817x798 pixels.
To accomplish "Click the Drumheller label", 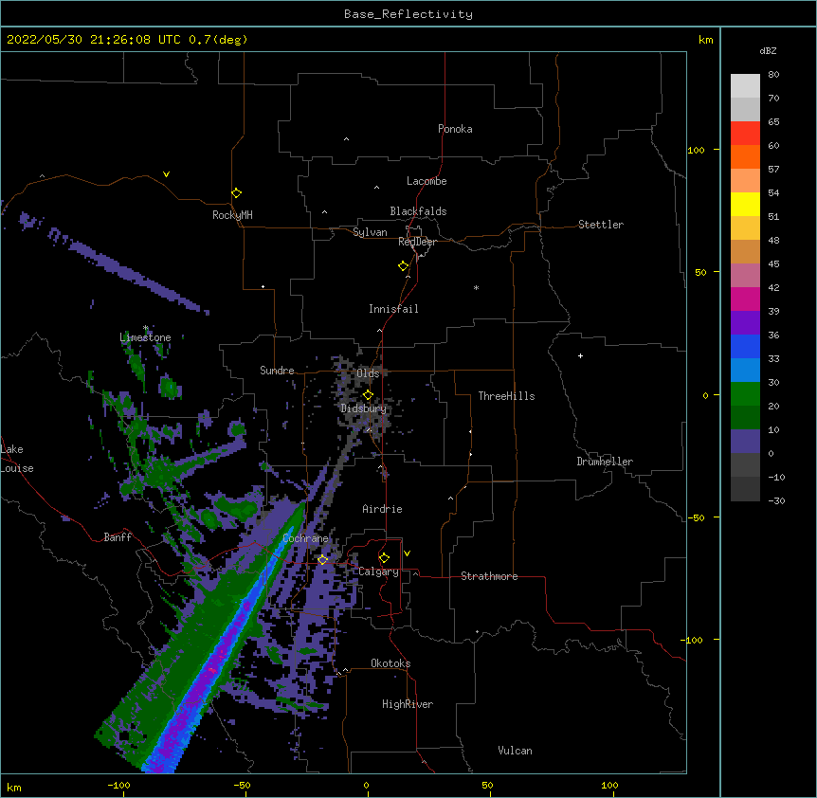I will [x=605, y=462].
